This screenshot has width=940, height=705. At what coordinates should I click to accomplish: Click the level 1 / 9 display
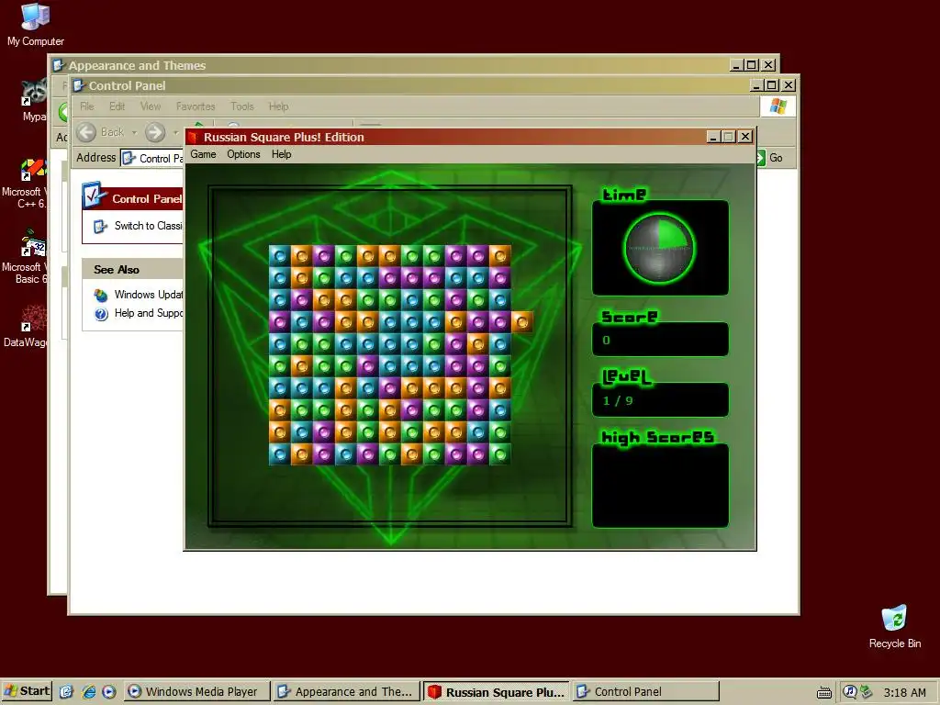pyautogui.click(x=660, y=400)
